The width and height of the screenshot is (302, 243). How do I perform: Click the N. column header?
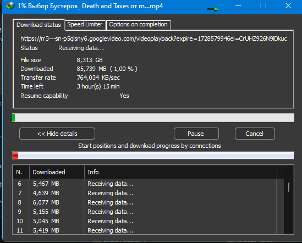[21, 172]
